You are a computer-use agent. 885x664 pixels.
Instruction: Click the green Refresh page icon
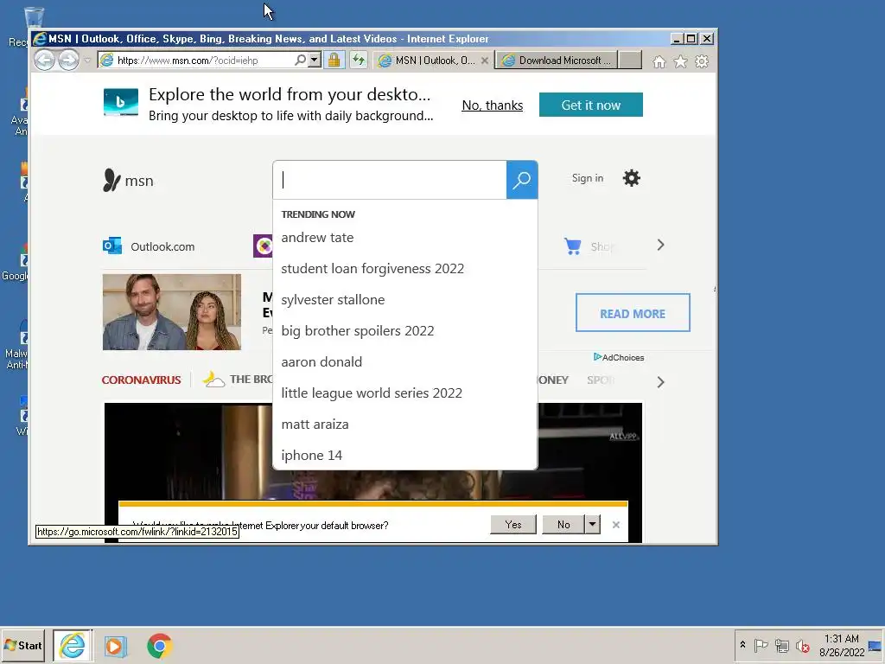pos(359,60)
